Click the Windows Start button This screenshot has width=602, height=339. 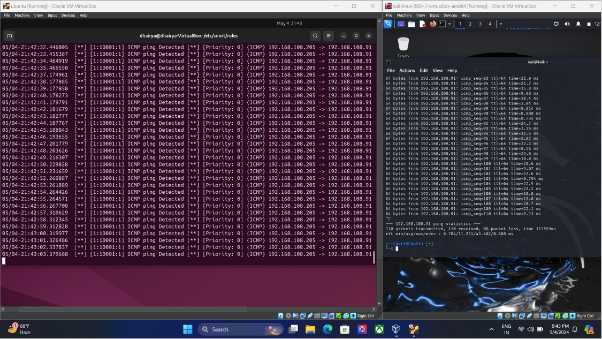point(187,329)
